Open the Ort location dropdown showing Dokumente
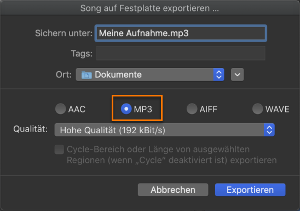This screenshot has height=211, width=300. point(150,75)
